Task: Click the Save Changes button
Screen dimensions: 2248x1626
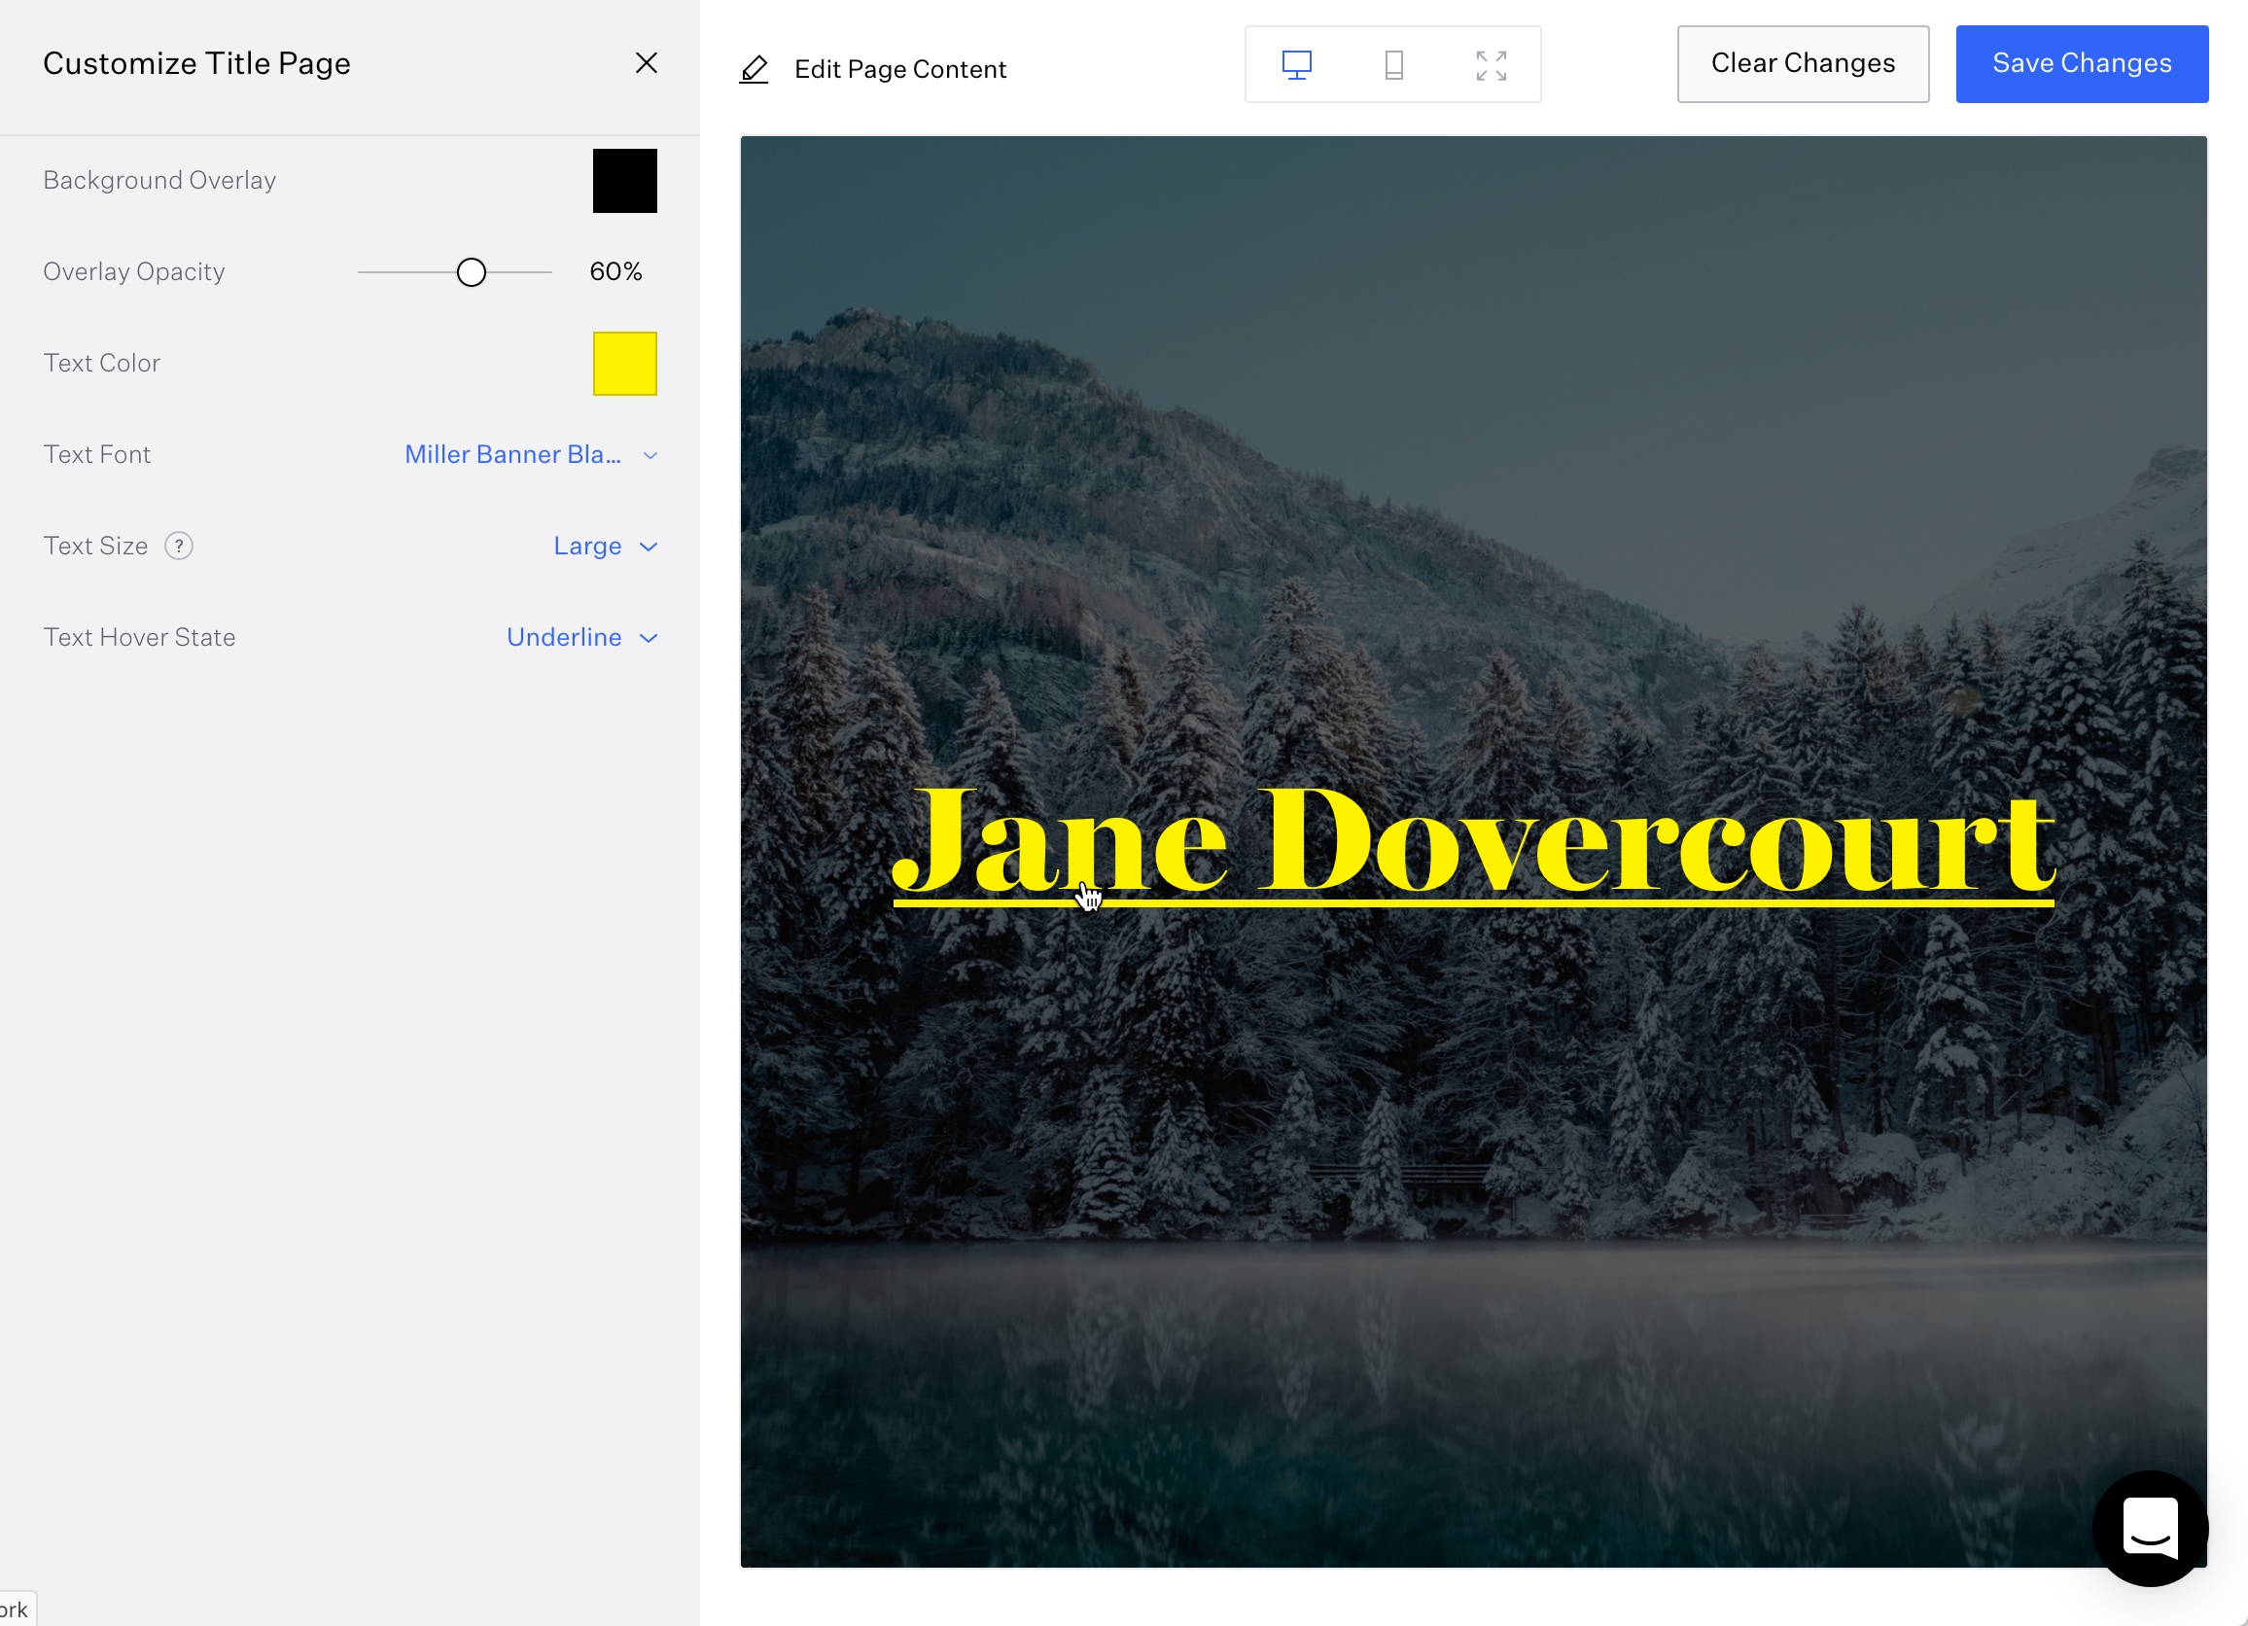Action: 2082,64
